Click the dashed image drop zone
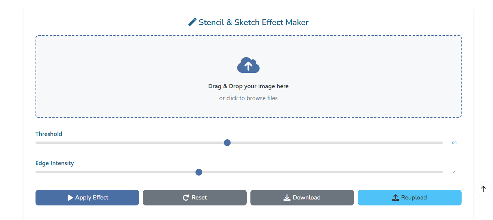This screenshot has width=493, height=220. 248,77
